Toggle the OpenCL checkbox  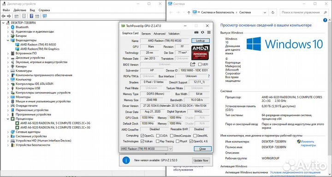142,136
